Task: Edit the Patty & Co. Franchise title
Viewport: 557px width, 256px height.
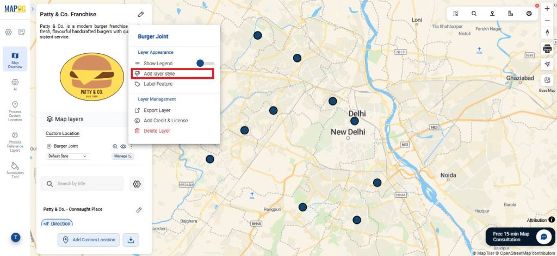Action: pos(141,15)
